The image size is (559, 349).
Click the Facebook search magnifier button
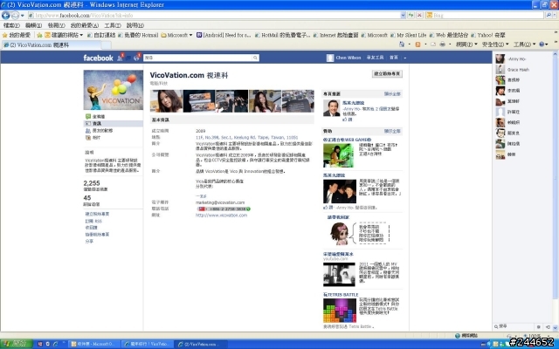point(255,58)
